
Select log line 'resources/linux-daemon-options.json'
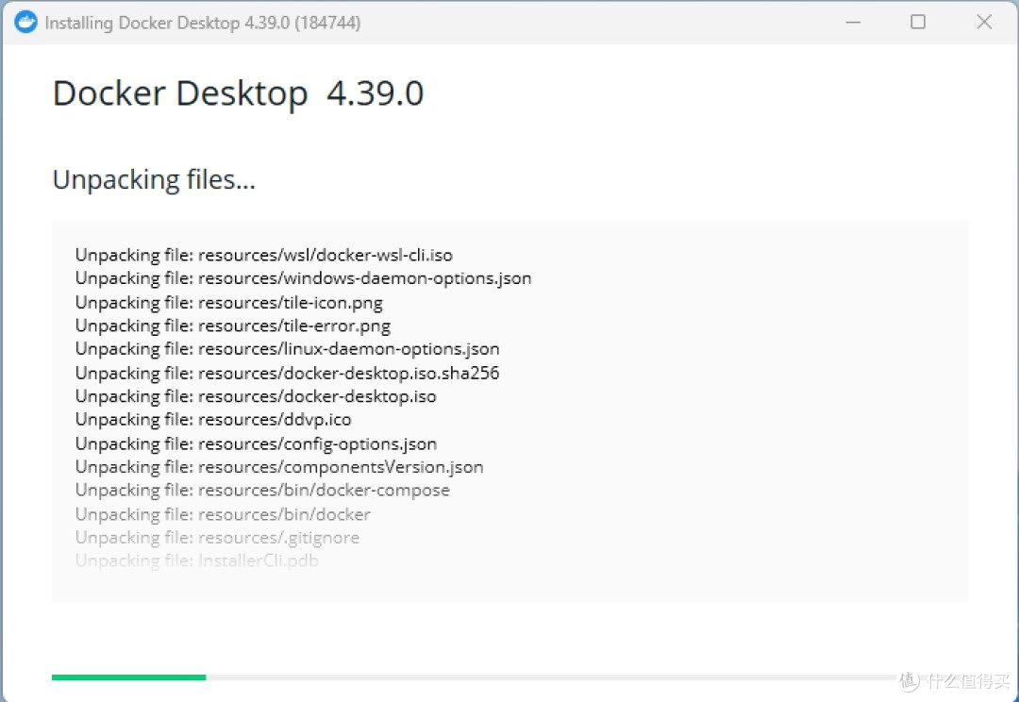coord(287,349)
